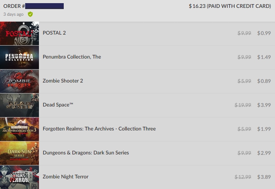Select the Zombie Night Terror thumbnail

click(x=19, y=177)
